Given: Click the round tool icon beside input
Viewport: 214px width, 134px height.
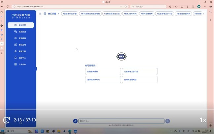Looking at the screenshot, I should 75,121.
